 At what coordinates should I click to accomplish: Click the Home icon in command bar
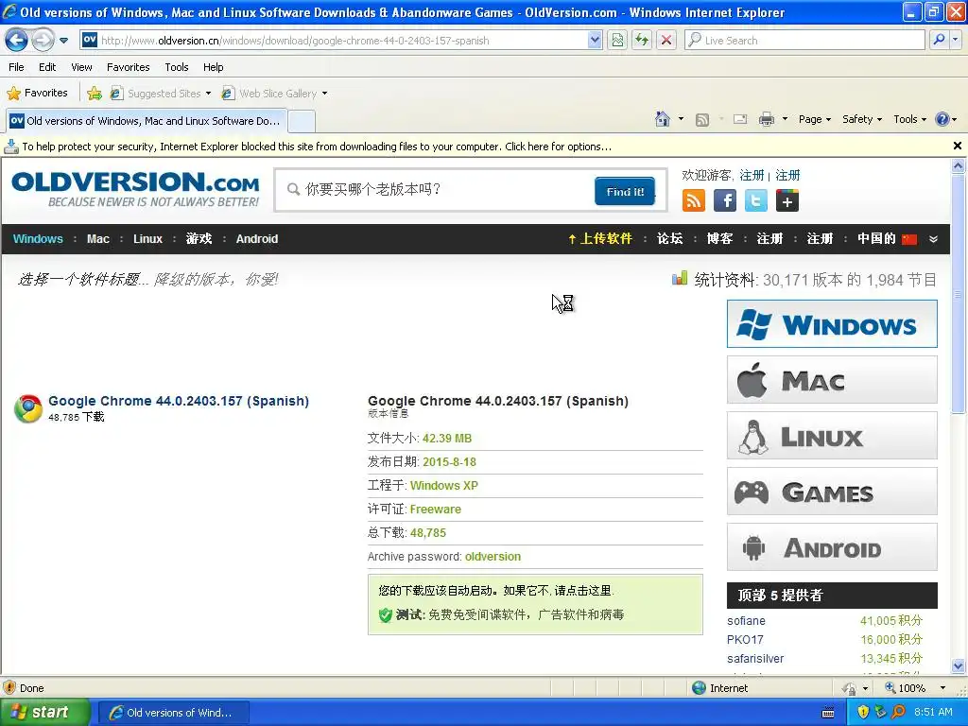(663, 119)
